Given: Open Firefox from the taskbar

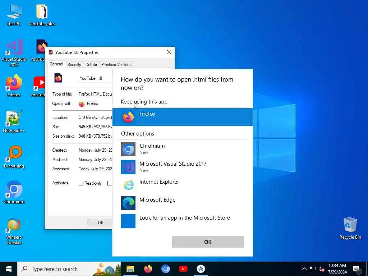Looking at the screenshot, I should (x=148, y=269).
